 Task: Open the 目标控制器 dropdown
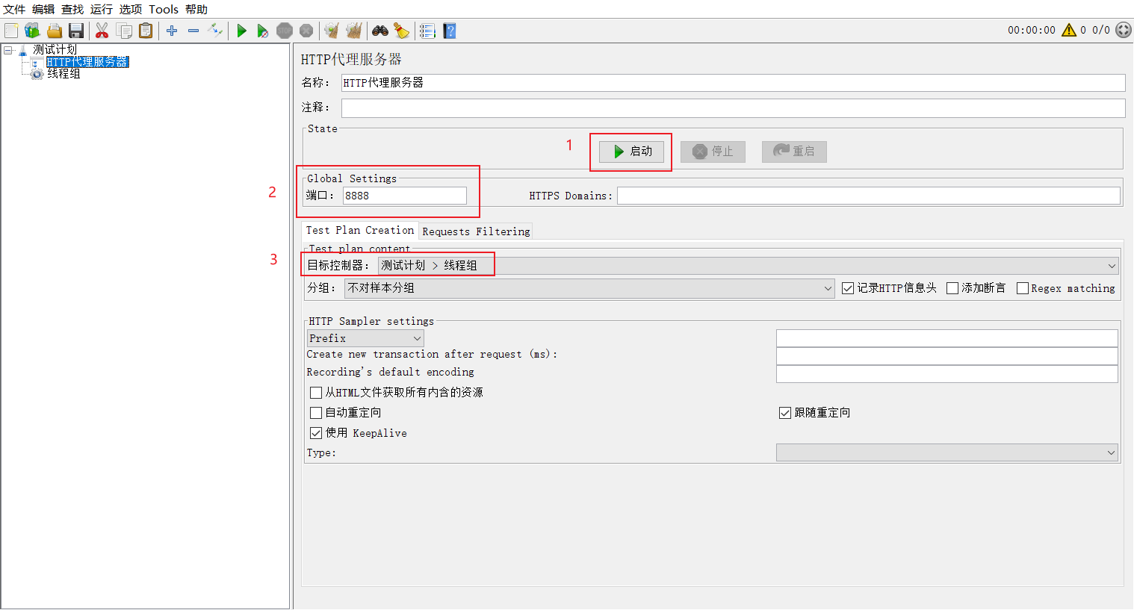click(748, 266)
